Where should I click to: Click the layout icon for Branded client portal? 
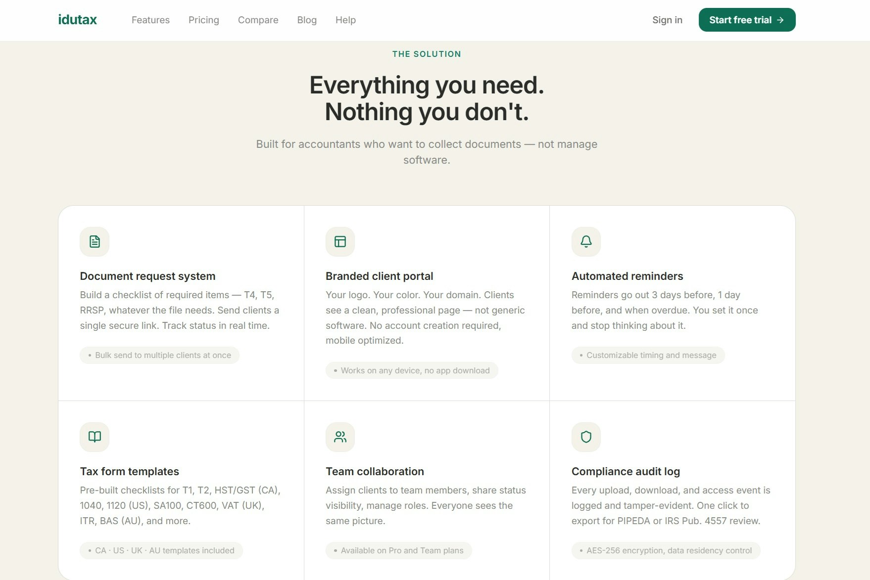coord(340,242)
